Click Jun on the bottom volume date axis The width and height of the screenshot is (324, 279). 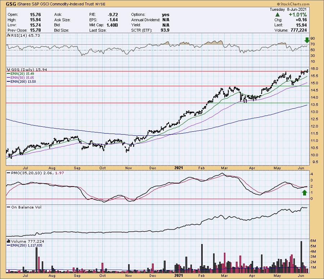(301, 276)
